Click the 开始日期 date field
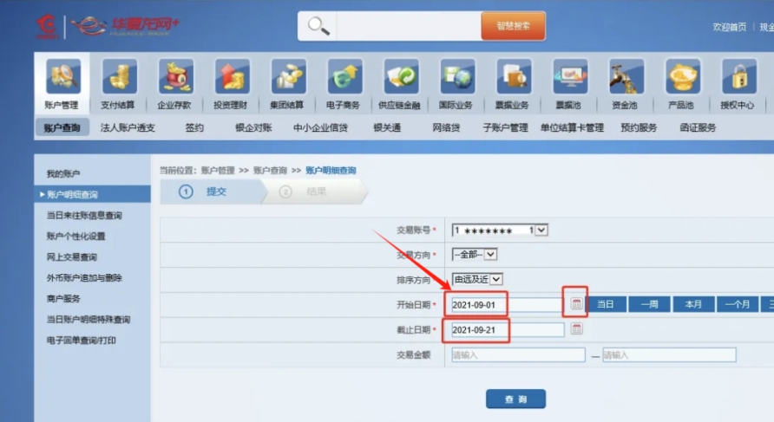This screenshot has width=774, height=422. (x=507, y=305)
